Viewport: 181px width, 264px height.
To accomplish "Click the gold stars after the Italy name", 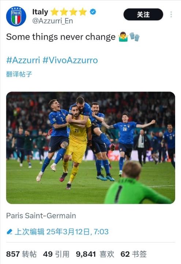I will pyautogui.click(x=69, y=12).
